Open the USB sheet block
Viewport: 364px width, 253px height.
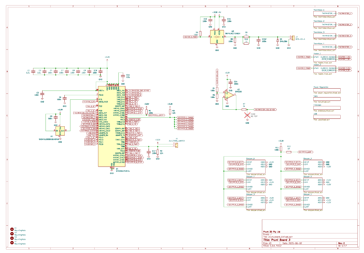click(327, 117)
